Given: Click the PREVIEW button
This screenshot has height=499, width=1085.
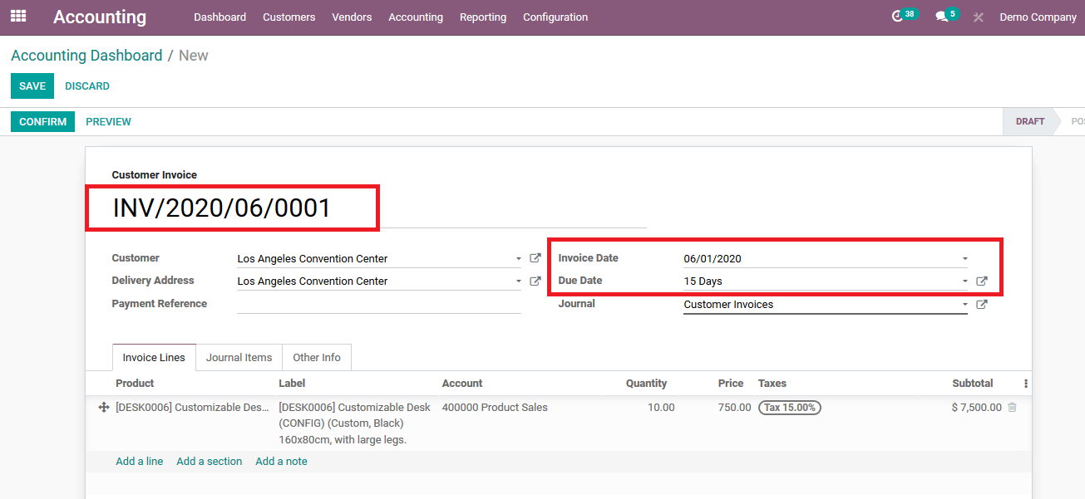Looking at the screenshot, I should 108,121.
